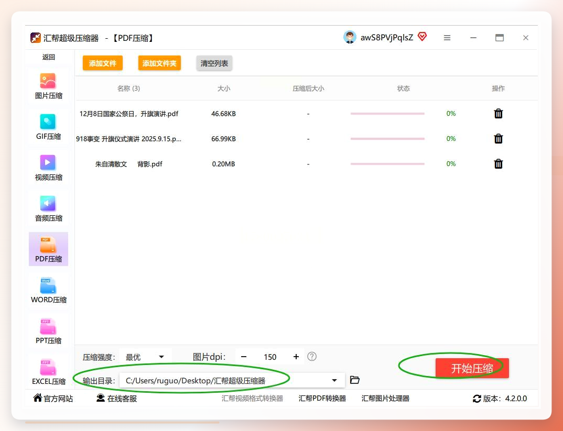This screenshot has width=563, height=431.
Task: Open 汇帮PDF转换器 link
Action: point(322,399)
